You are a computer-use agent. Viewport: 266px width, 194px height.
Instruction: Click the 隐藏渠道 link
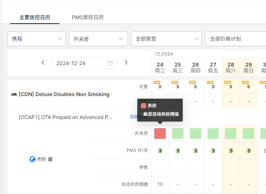pos(139,116)
